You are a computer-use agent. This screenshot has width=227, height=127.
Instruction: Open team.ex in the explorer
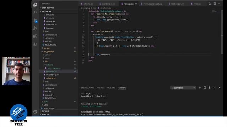(x=50, y=28)
